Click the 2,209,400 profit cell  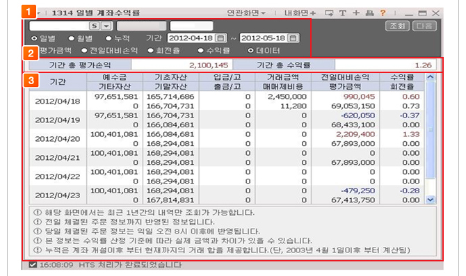[x=355, y=134]
